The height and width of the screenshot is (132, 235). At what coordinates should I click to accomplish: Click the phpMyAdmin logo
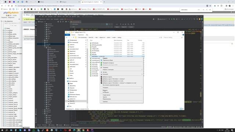[11, 13]
